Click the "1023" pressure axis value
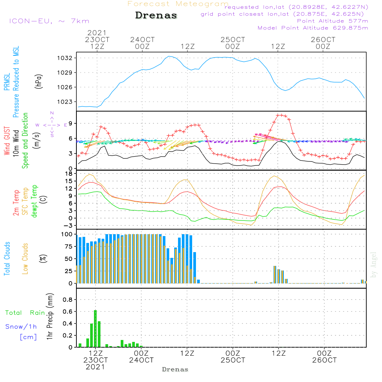The width and height of the screenshot is (382, 382). coord(65,102)
